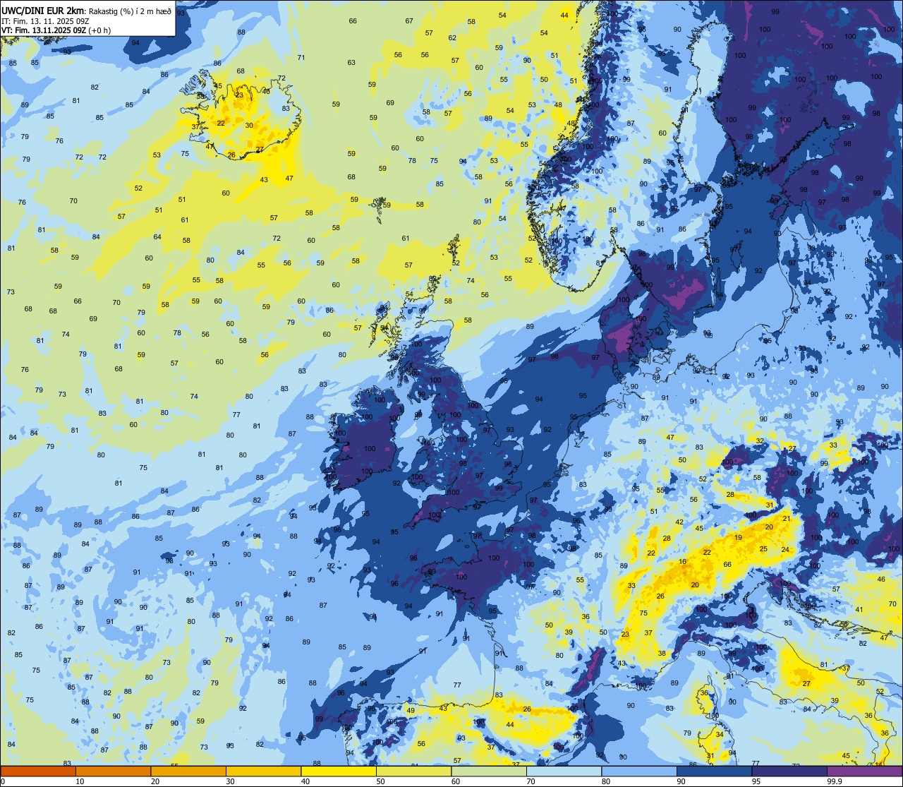The width and height of the screenshot is (903, 787).
Task: Click the "50" legend scale label
Action: coord(380,781)
